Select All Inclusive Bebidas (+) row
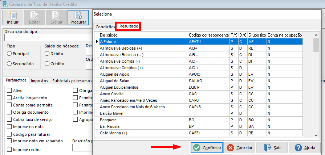Image resolution: width=325 pixels, height=155 pixels. coord(201,48)
